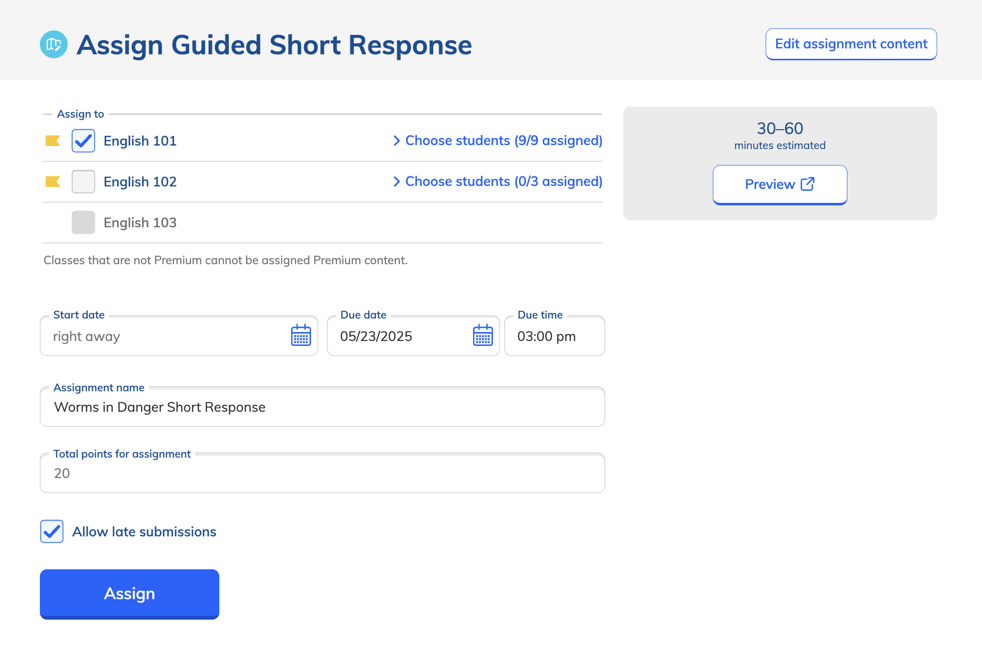Image resolution: width=982 pixels, height=661 pixels.
Task: Expand Choose students for English 102
Action: pyautogui.click(x=497, y=181)
